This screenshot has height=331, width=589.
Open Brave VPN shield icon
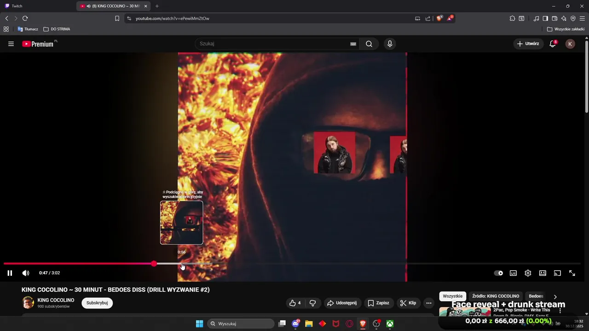pyautogui.click(x=573, y=18)
